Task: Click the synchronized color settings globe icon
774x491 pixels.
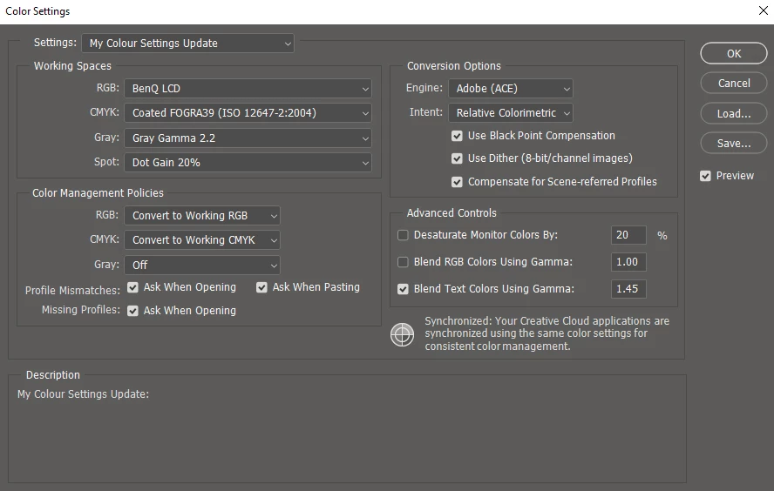Action: (403, 334)
